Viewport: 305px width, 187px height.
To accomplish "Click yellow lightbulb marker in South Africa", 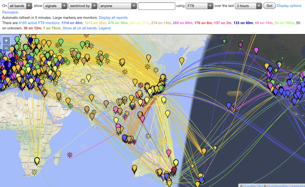I will coord(35,172).
